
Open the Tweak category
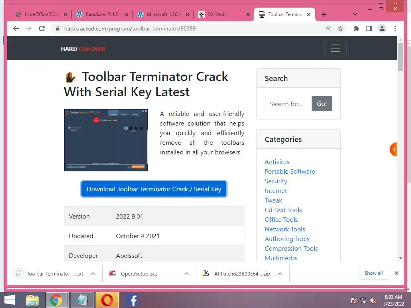pyautogui.click(x=273, y=201)
